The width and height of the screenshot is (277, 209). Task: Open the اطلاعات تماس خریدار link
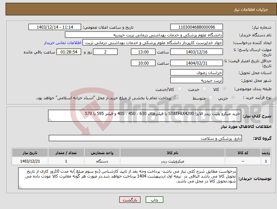(62, 43)
